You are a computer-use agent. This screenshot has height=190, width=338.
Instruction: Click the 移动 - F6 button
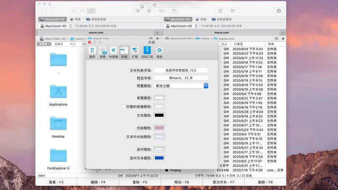(182, 182)
